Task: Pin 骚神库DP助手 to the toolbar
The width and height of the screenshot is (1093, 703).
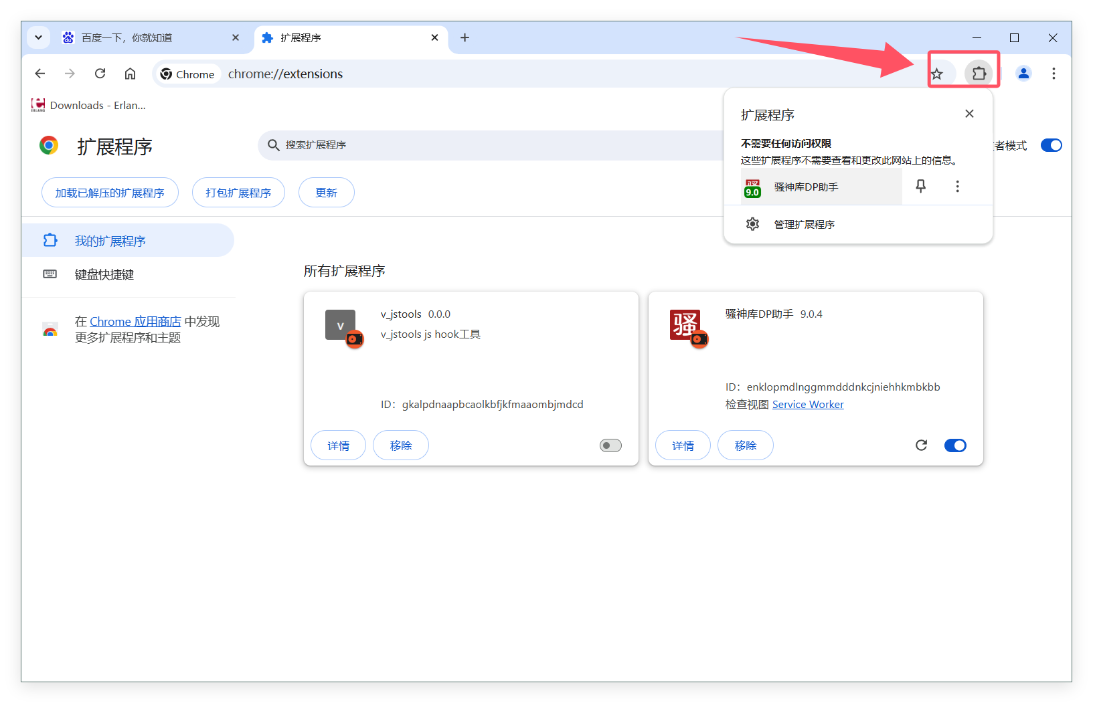Action: 921,187
